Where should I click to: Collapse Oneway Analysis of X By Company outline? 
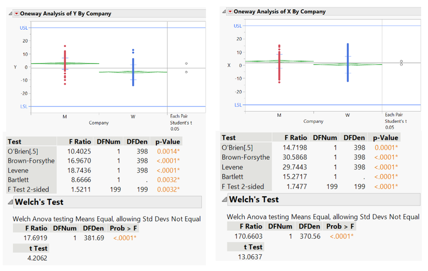click(224, 12)
